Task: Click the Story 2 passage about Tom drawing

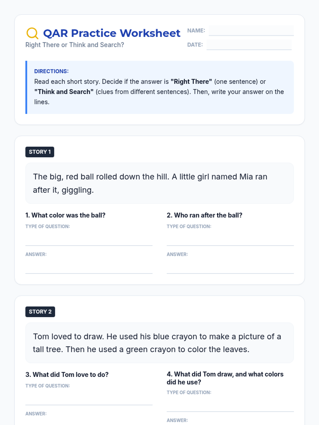Action: pos(159,343)
